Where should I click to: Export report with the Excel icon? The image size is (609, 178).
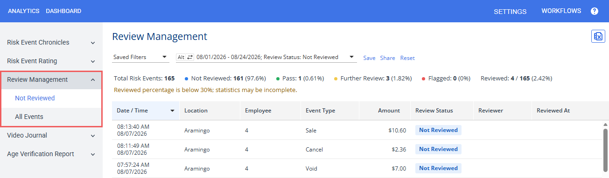[x=598, y=37]
